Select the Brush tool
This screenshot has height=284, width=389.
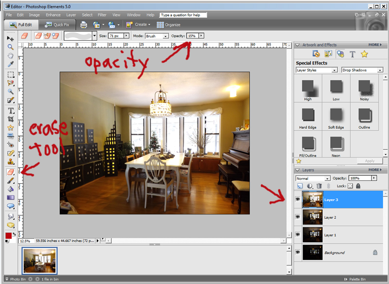click(10, 180)
